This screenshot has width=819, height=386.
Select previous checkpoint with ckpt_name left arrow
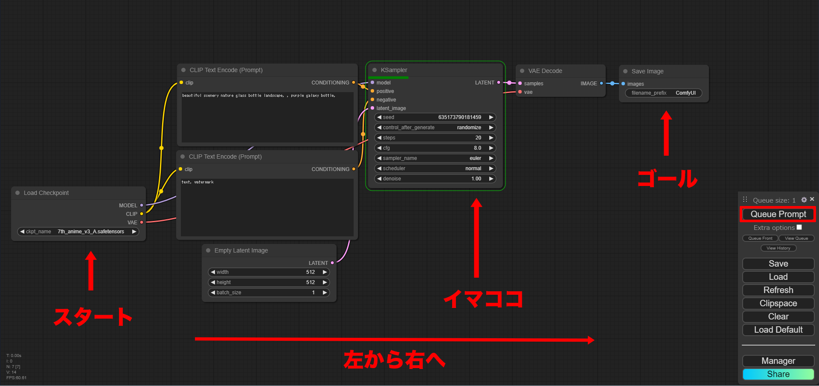pyautogui.click(x=22, y=232)
